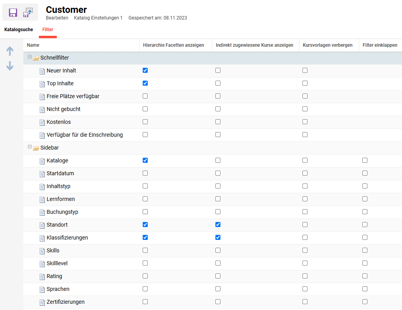Uncheck Hierarchie Facetten anzeigen for Top Inhalte
This screenshot has height=310, width=402.
(145, 83)
